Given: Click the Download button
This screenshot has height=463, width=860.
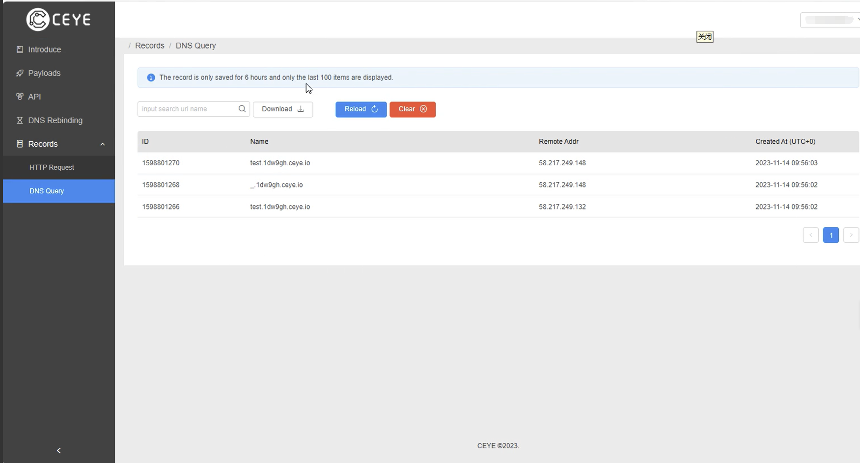Looking at the screenshot, I should click(283, 109).
